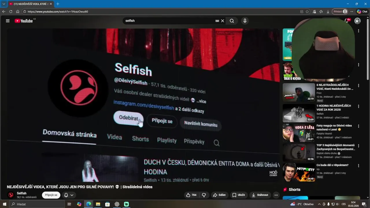
Task: Open the green Streamlabs taskbar icon
Action: point(126,204)
